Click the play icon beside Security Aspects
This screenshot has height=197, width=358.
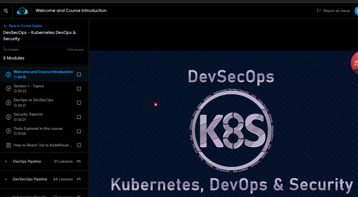coord(9,117)
